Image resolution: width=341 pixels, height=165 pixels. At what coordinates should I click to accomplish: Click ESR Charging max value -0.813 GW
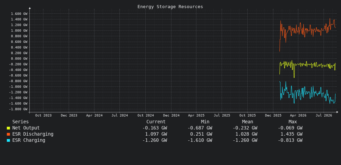pyautogui.click(x=290, y=140)
